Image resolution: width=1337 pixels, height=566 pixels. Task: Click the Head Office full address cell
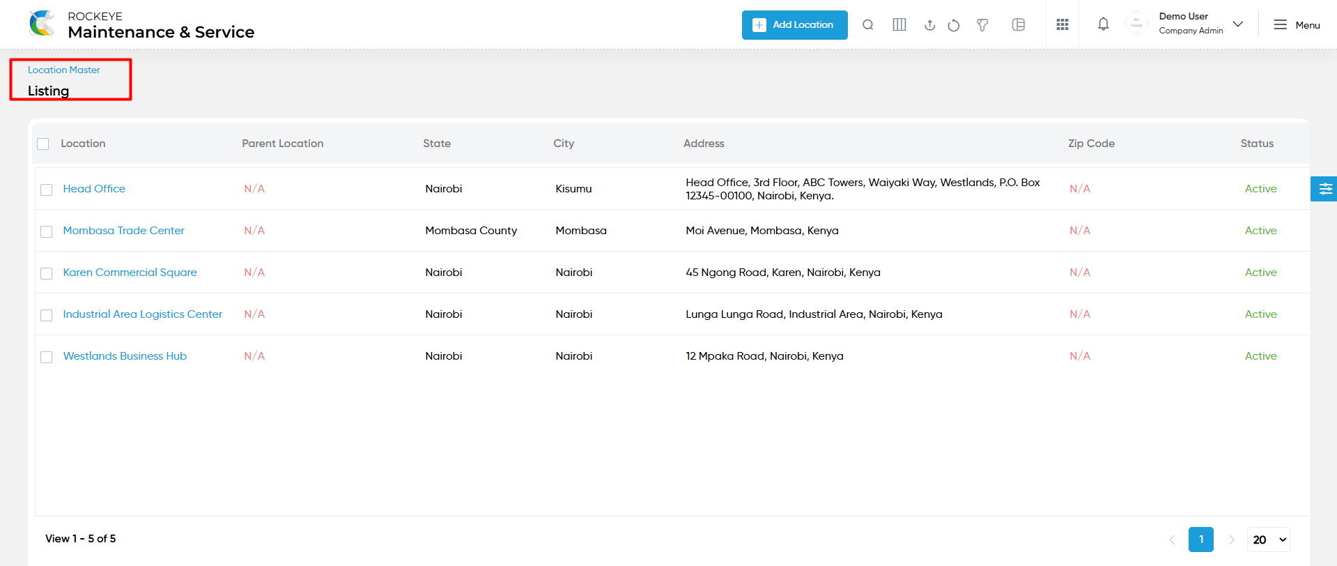[863, 189]
